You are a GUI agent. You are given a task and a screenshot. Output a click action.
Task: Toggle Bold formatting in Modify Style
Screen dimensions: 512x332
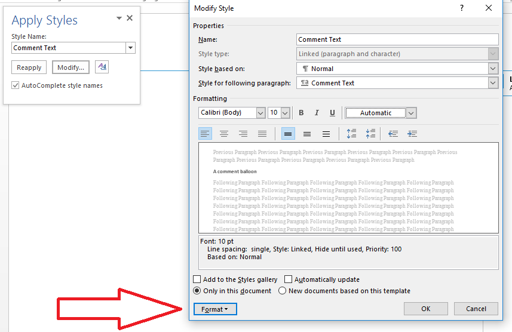301,113
